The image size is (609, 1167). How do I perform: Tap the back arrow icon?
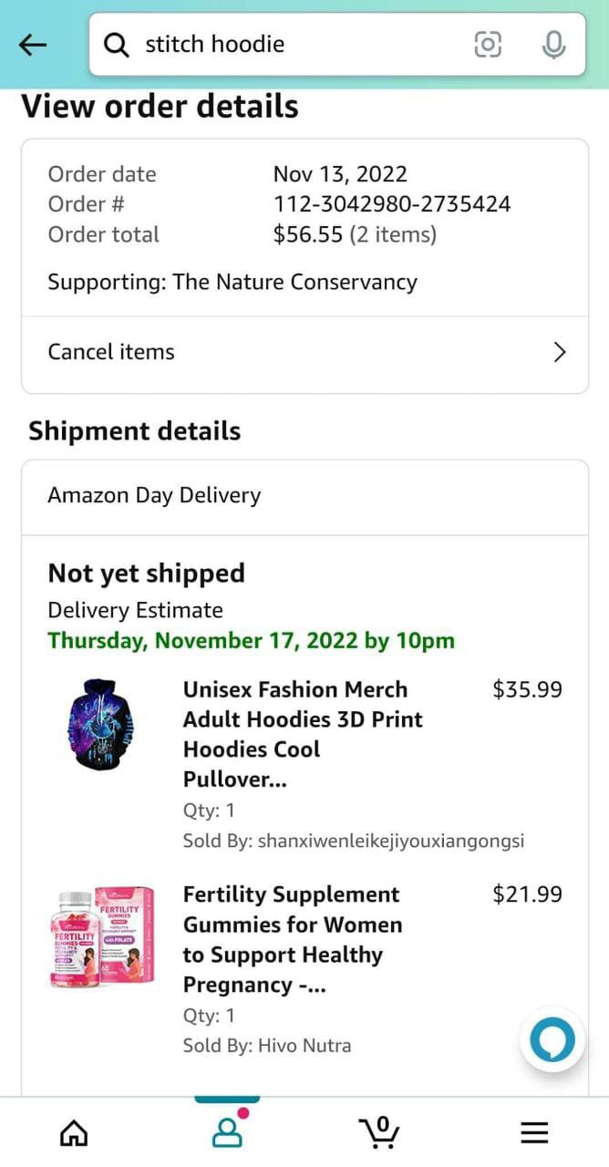(33, 44)
